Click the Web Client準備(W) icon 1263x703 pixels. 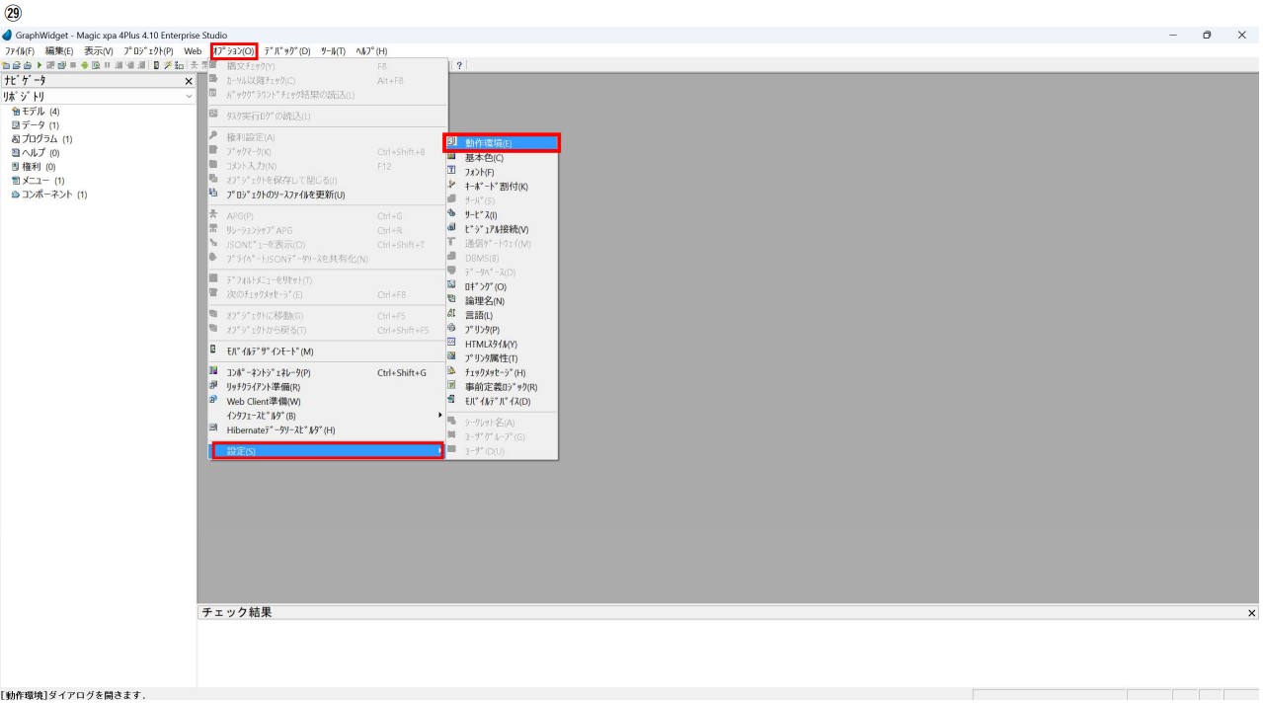213,401
